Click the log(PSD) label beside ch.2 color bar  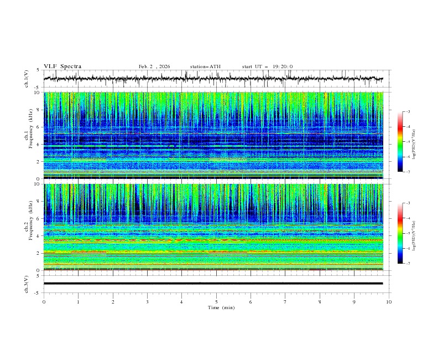(x=414, y=235)
